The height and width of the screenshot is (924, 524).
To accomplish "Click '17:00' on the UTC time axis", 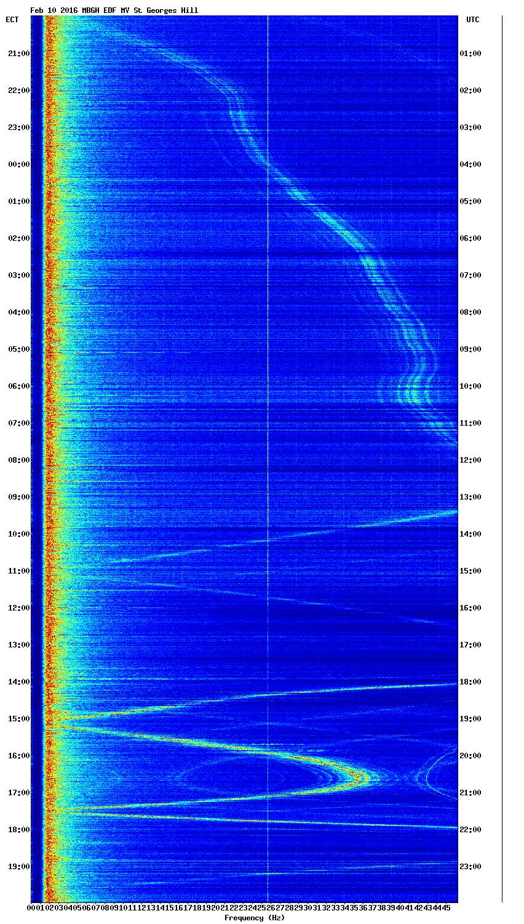I will click(x=470, y=645).
